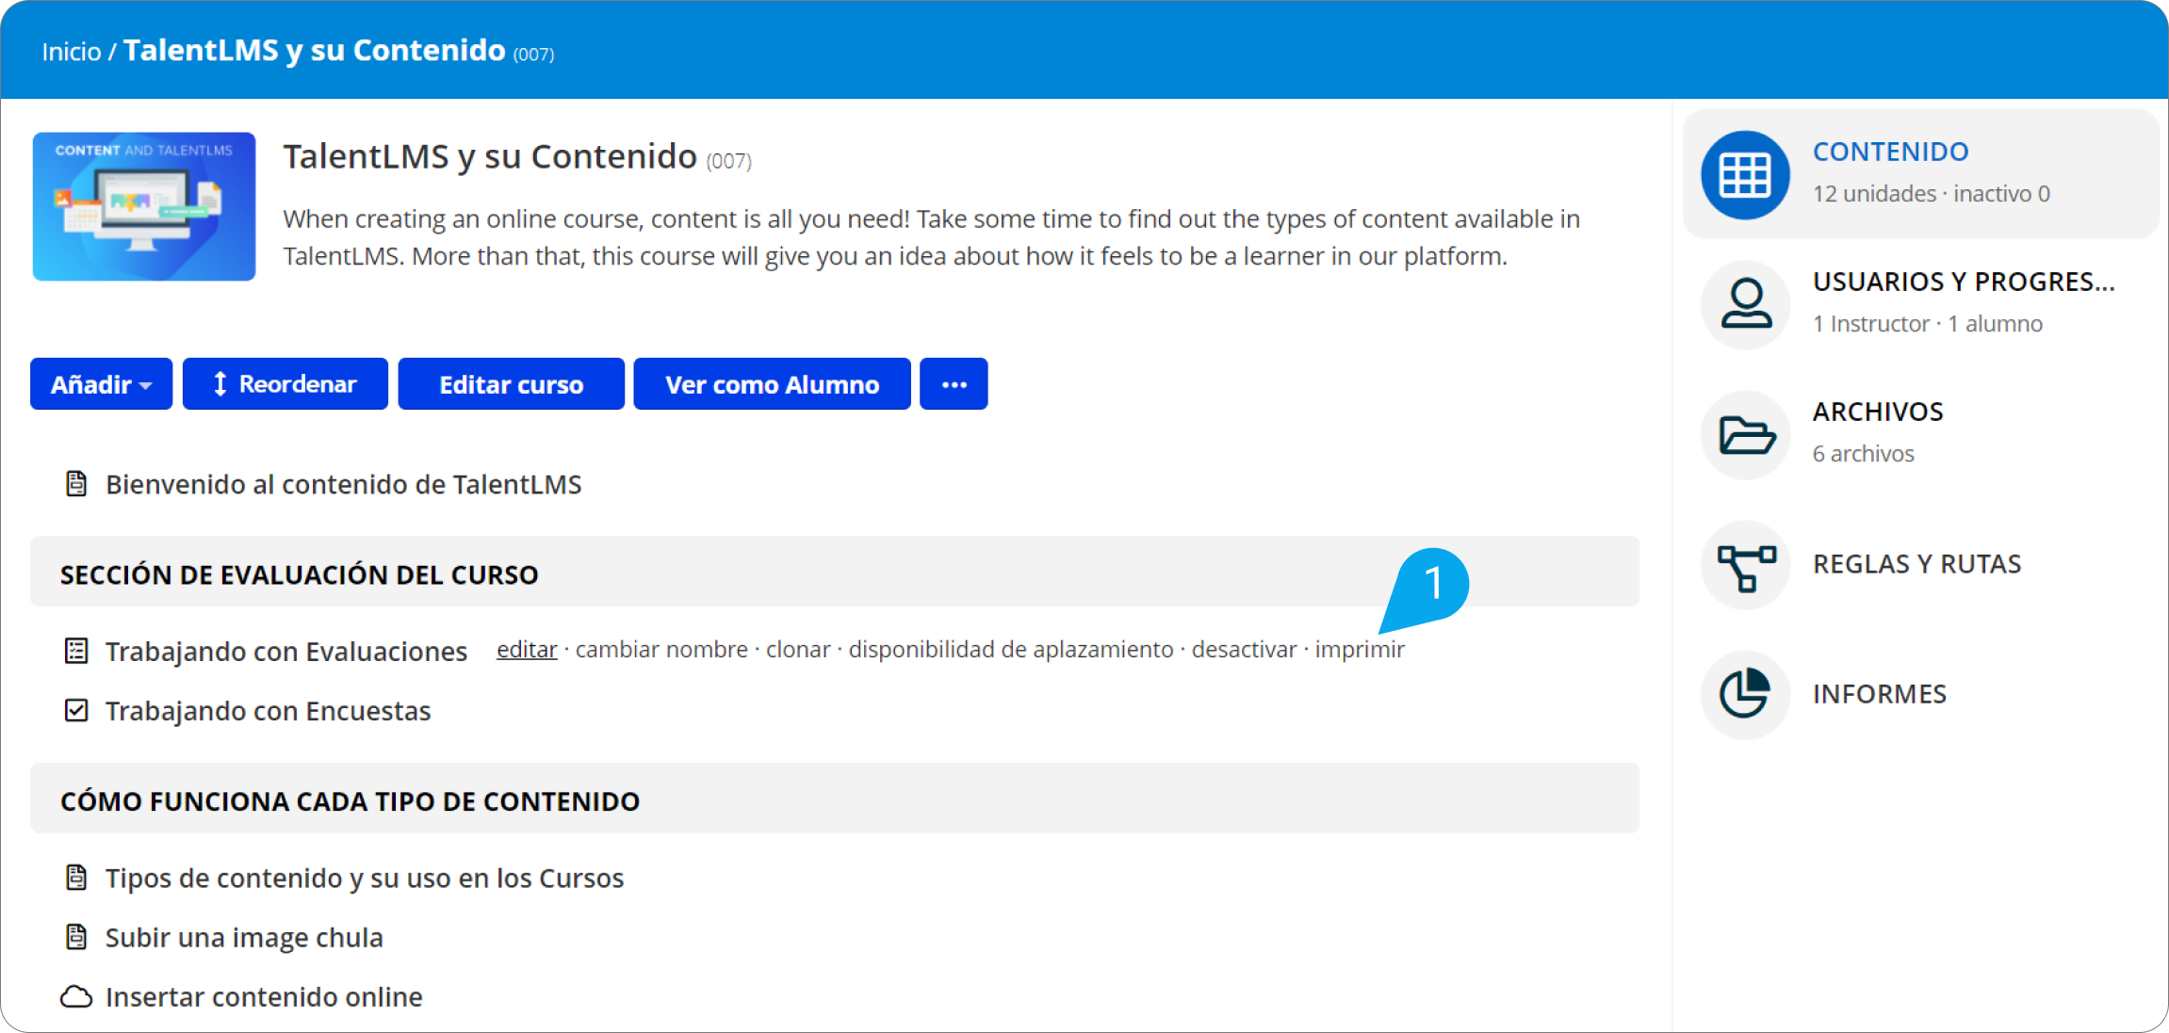Open unit Trabajando con Evaluaciones
Viewport: 2169px width, 1033px height.
pyautogui.click(x=286, y=652)
